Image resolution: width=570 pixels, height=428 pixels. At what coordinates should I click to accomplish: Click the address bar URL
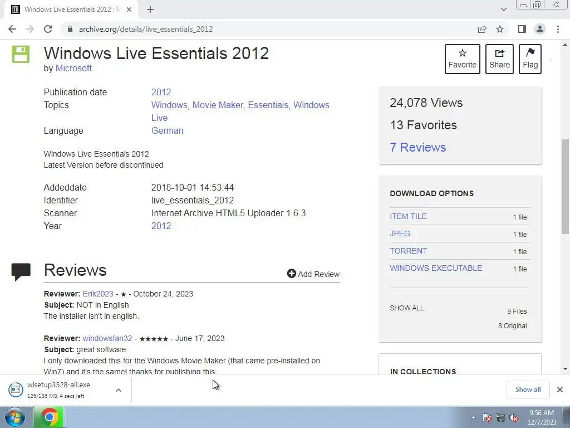pyautogui.click(x=146, y=29)
